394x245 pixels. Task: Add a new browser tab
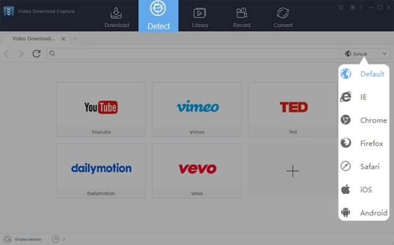[x=75, y=39]
